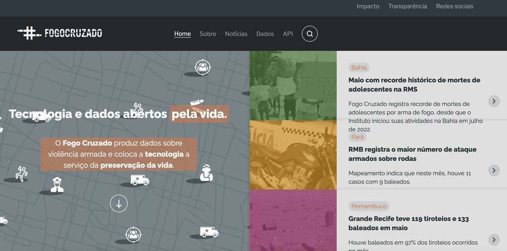Open the Transparência link
The image size is (507, 251).
pos(407,6)
